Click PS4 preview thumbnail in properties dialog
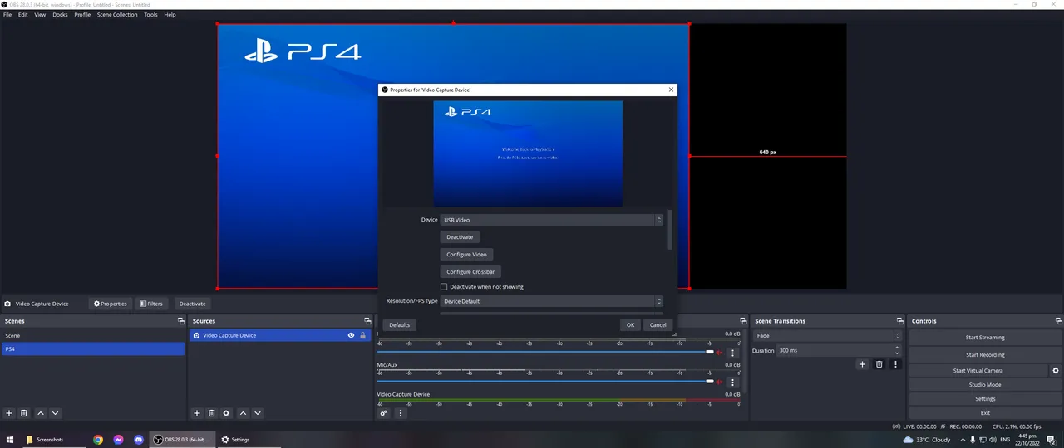The width and height of the screenshot is (1064, 448). tap(528, 153)
